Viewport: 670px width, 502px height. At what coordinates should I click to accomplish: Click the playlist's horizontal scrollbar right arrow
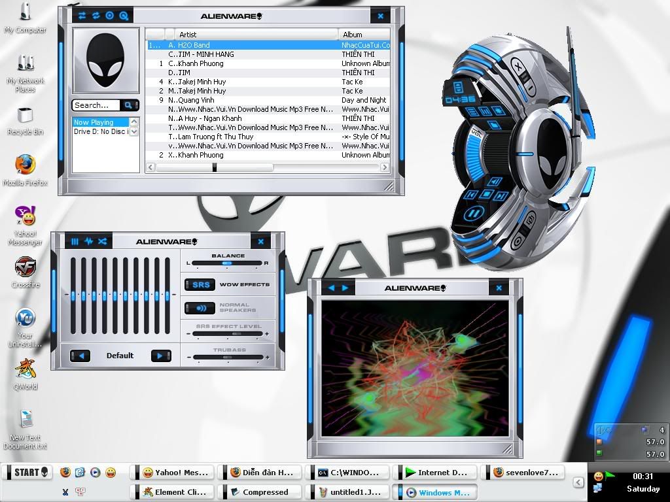[x=385, y=167]
